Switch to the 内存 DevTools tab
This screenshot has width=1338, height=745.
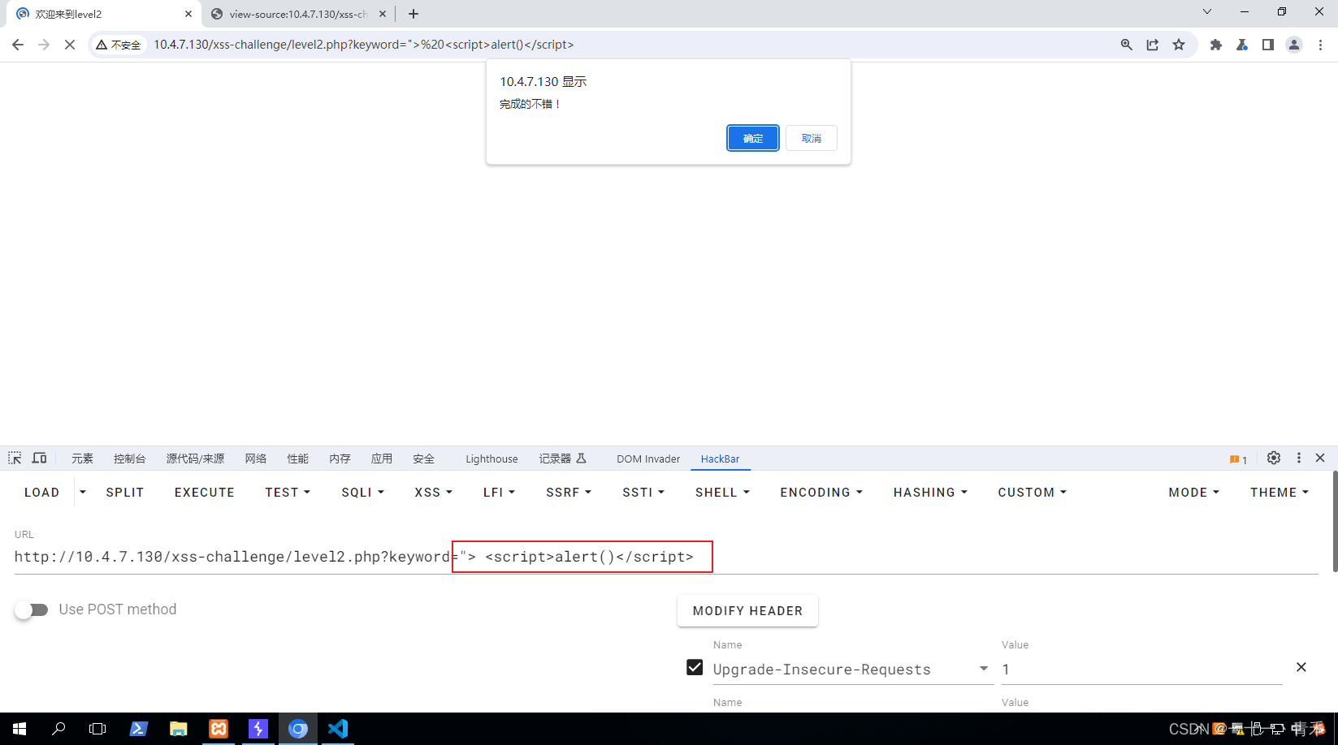[340, 459]
